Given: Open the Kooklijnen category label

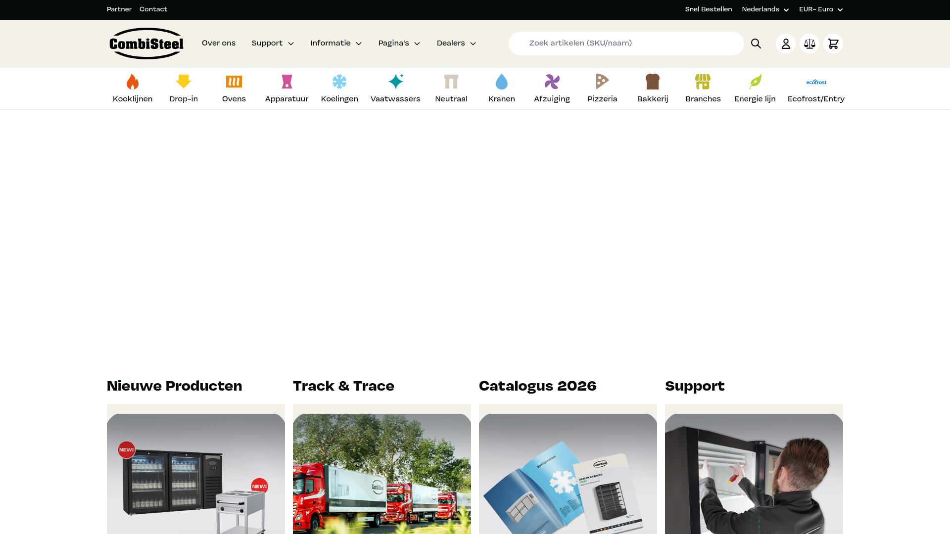Looking at the screenshot, I should tap(133, 99).
